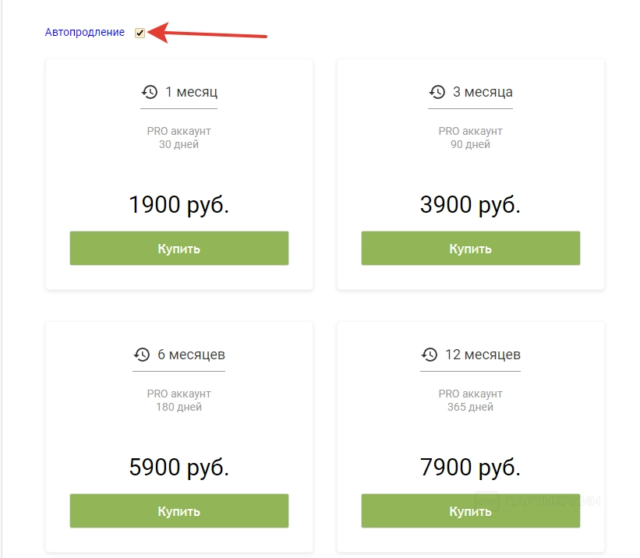Click the clock icon beside 12 месяцев
This screenshot has width=640, height=558.
pos(430,355)
